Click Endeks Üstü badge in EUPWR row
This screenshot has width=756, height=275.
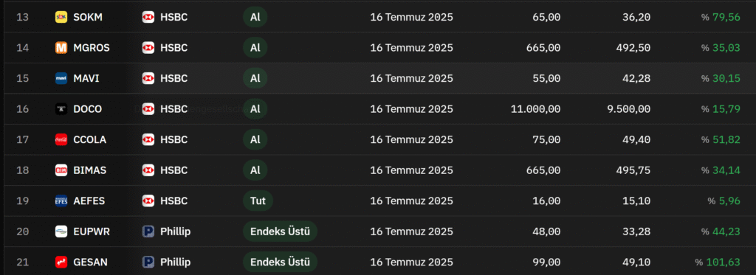(280, 232)
